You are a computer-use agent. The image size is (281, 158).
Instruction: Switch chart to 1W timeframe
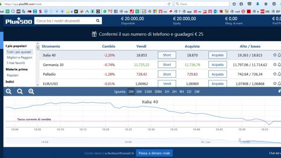click(197, 92)
